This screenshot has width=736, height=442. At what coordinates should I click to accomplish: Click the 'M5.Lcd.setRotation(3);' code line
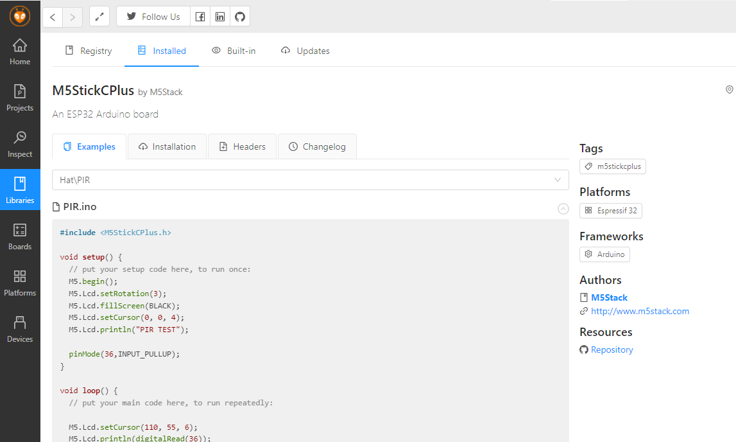pyautogui.click(x=117, y=294)
